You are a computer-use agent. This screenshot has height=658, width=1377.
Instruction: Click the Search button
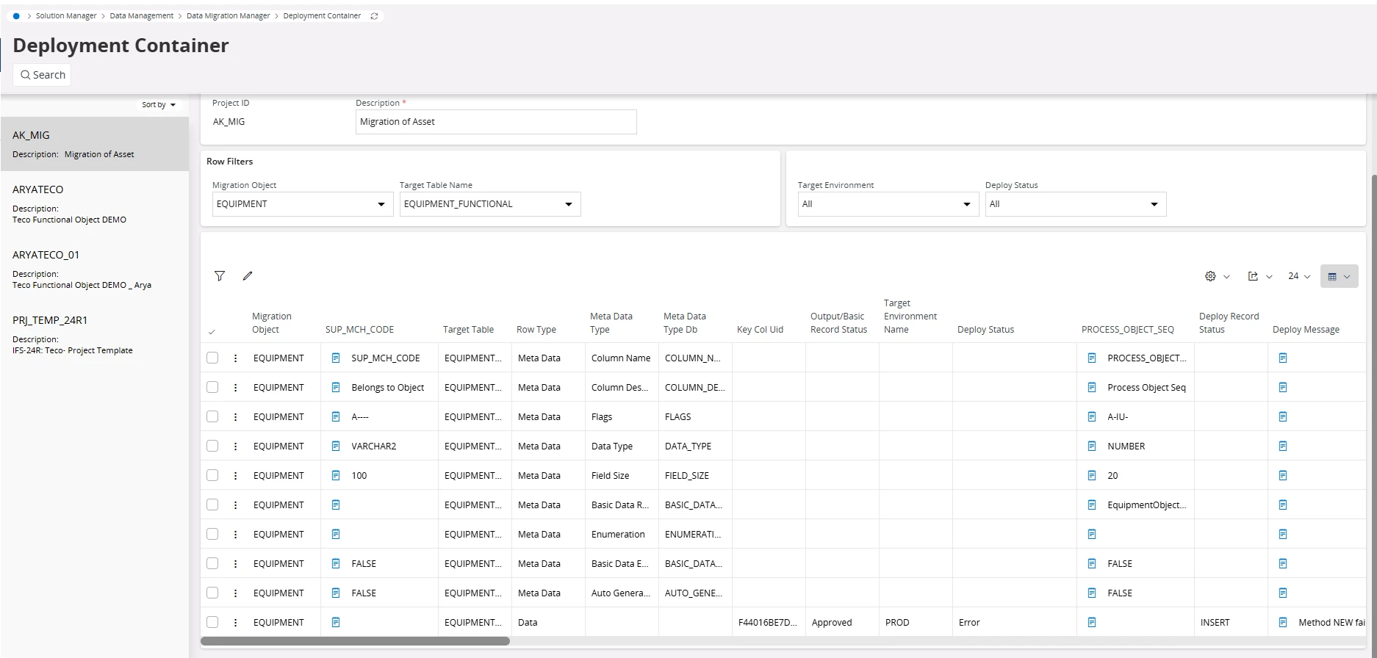tap(43, 75)
